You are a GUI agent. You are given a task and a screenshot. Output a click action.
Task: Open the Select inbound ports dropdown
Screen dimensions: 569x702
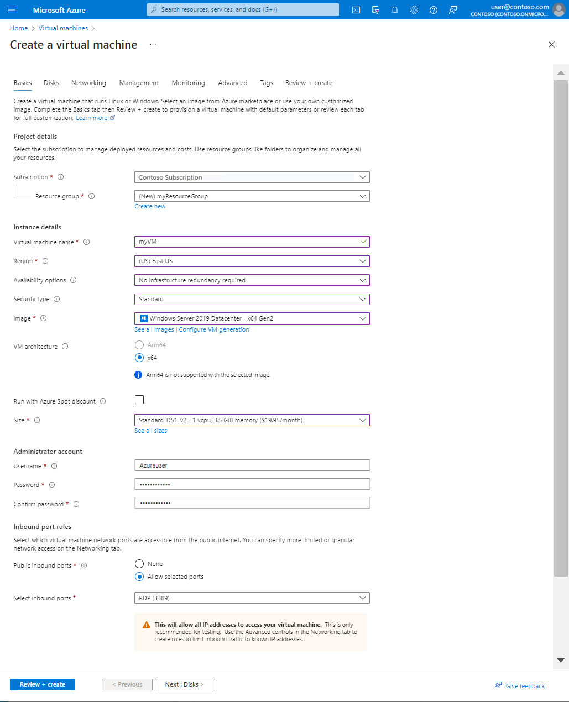(x=252, y=598)
